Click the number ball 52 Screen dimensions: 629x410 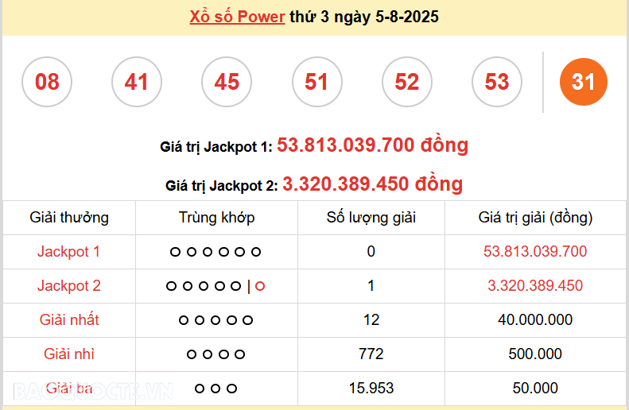pyautogui.click(x=406, y=82)
